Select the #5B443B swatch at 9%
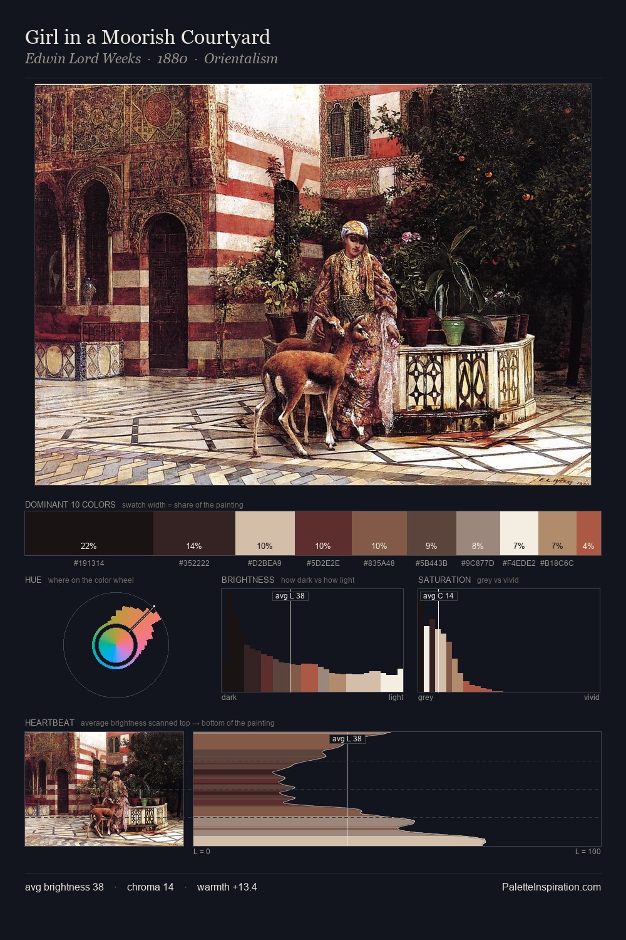Image resolution: width=626 pixels, height=940 pixels. 431,533
